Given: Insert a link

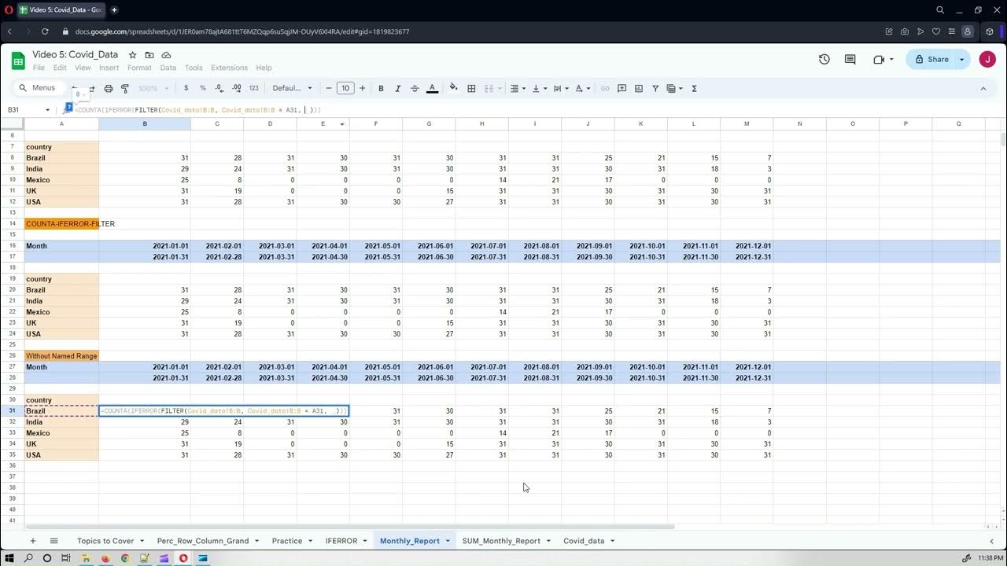Looking at the screenshot, I should click(605, 88).
